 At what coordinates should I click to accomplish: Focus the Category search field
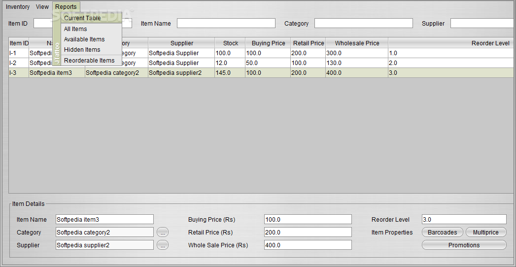(364, 23)
